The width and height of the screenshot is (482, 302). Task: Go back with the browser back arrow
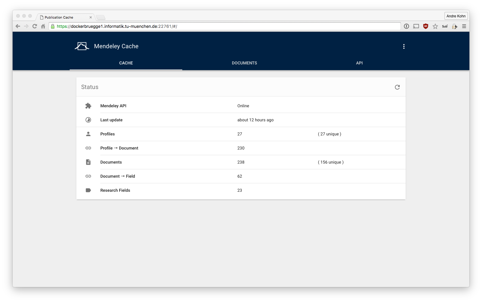click(x=18, y=26)
